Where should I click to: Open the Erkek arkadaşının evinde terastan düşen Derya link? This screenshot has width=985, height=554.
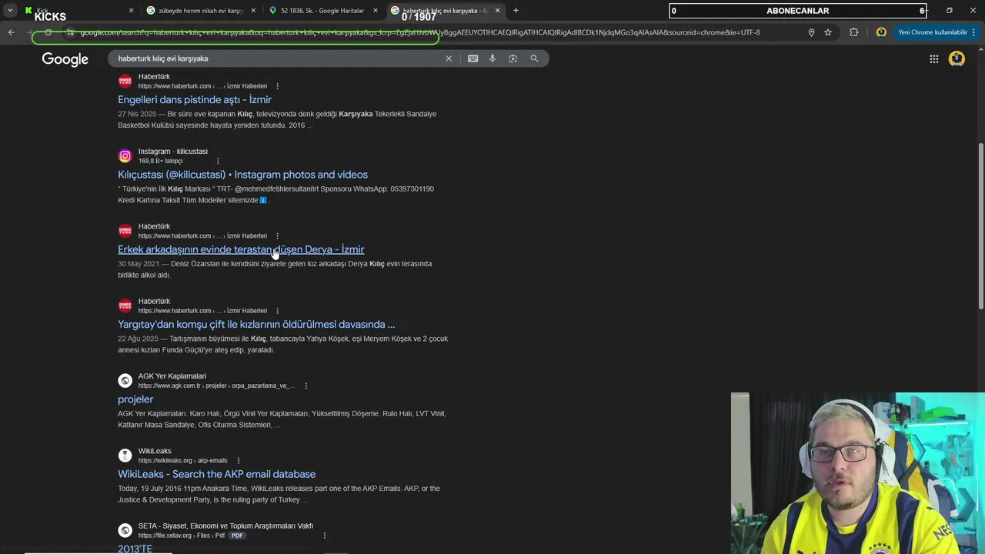pos(241,249)
